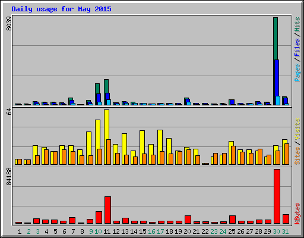Click the cyan Pages legend label
Screen dimensions: 304x238
pos(297,73)
